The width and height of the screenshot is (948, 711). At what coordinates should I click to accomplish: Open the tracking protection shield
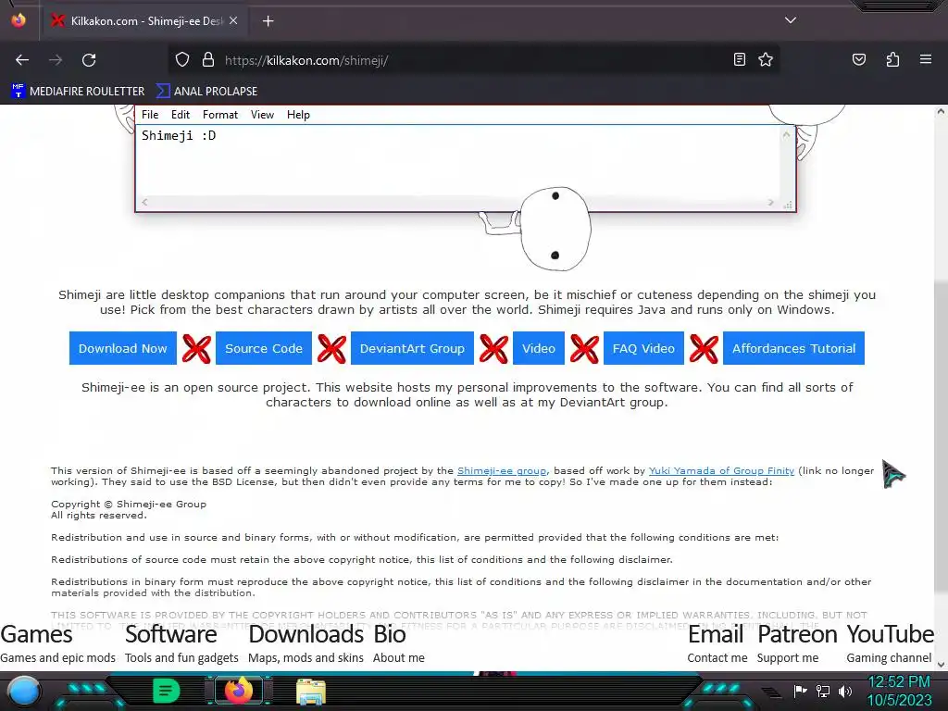(x=182, y=60)
